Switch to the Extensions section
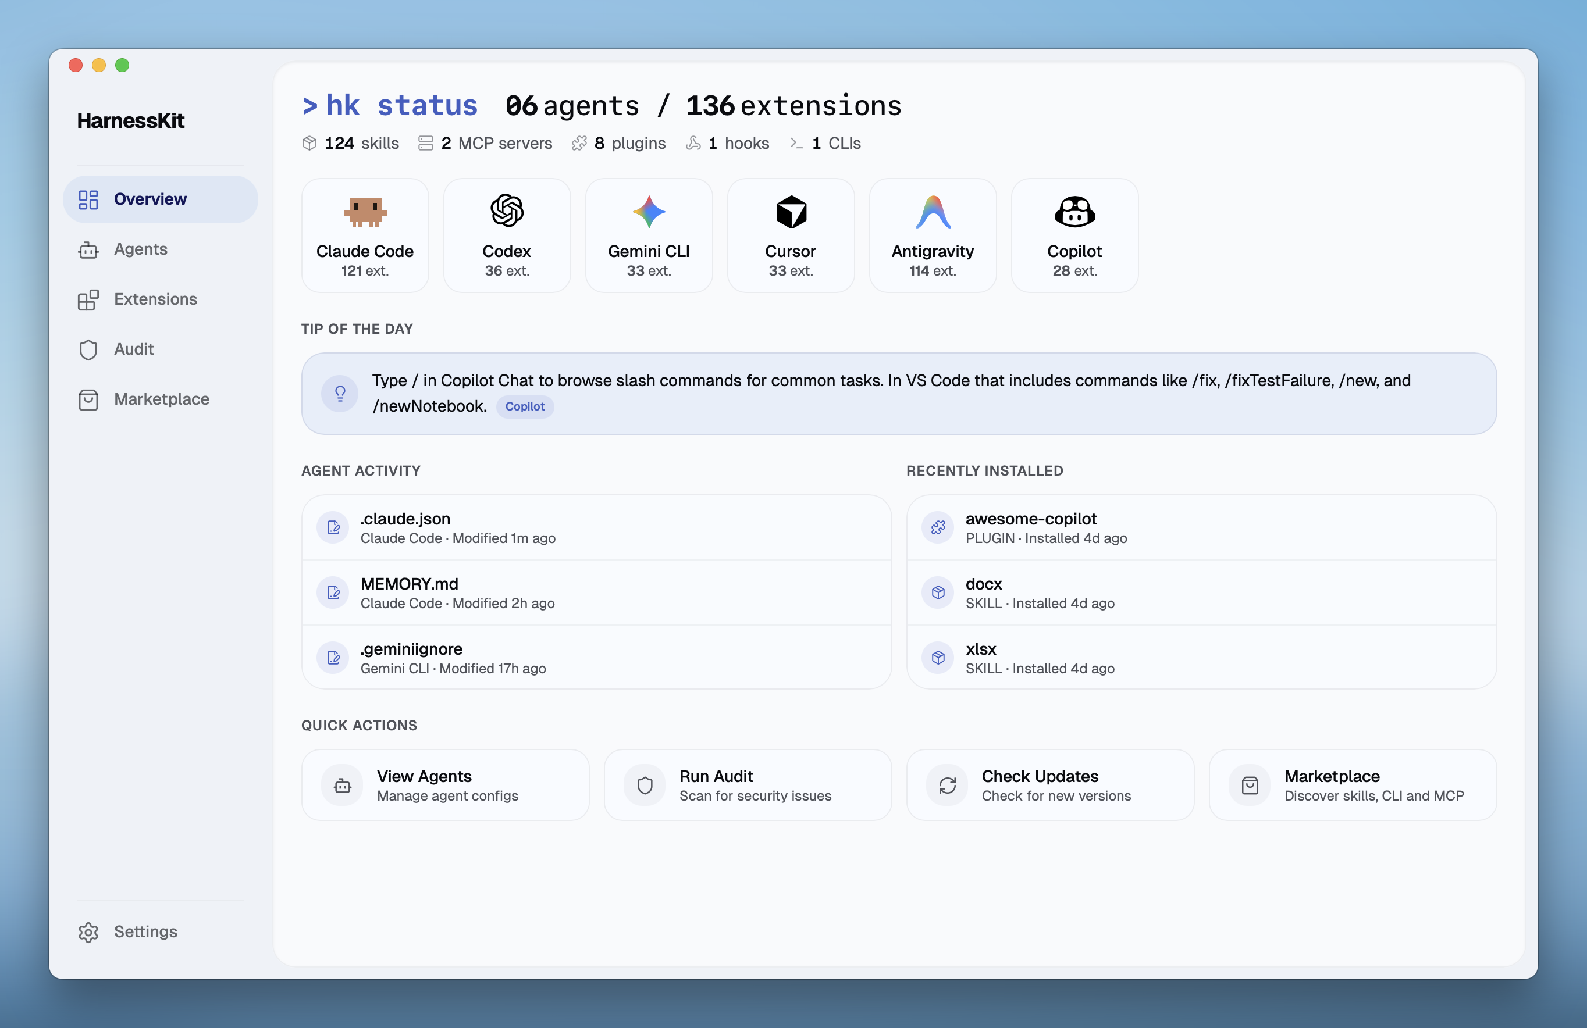 (x=155, y=299)
